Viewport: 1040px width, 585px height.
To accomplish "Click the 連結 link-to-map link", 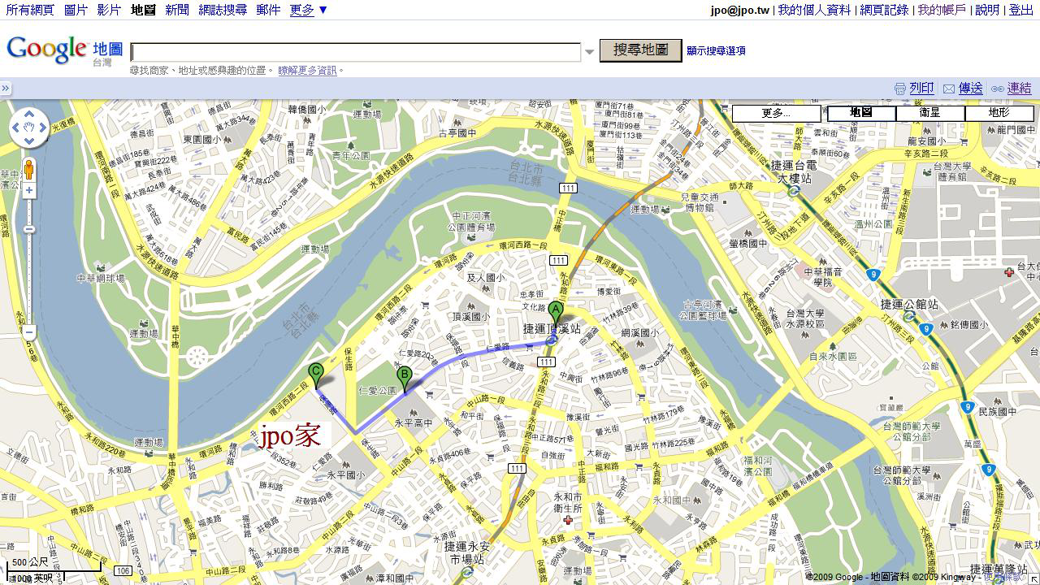I will click(x=1019, y=89).
